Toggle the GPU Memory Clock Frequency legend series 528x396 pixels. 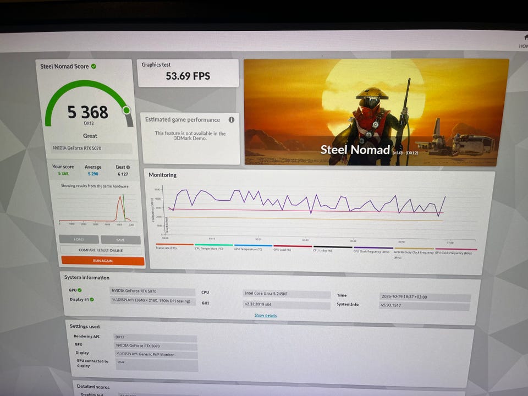pyautogui.click(x=414, y=252)
